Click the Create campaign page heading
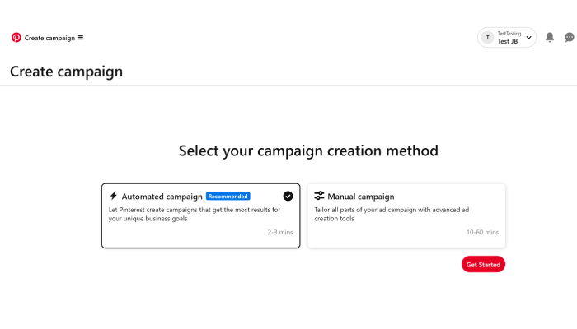The height and width of the screenshot is (329, 577). 66,72
